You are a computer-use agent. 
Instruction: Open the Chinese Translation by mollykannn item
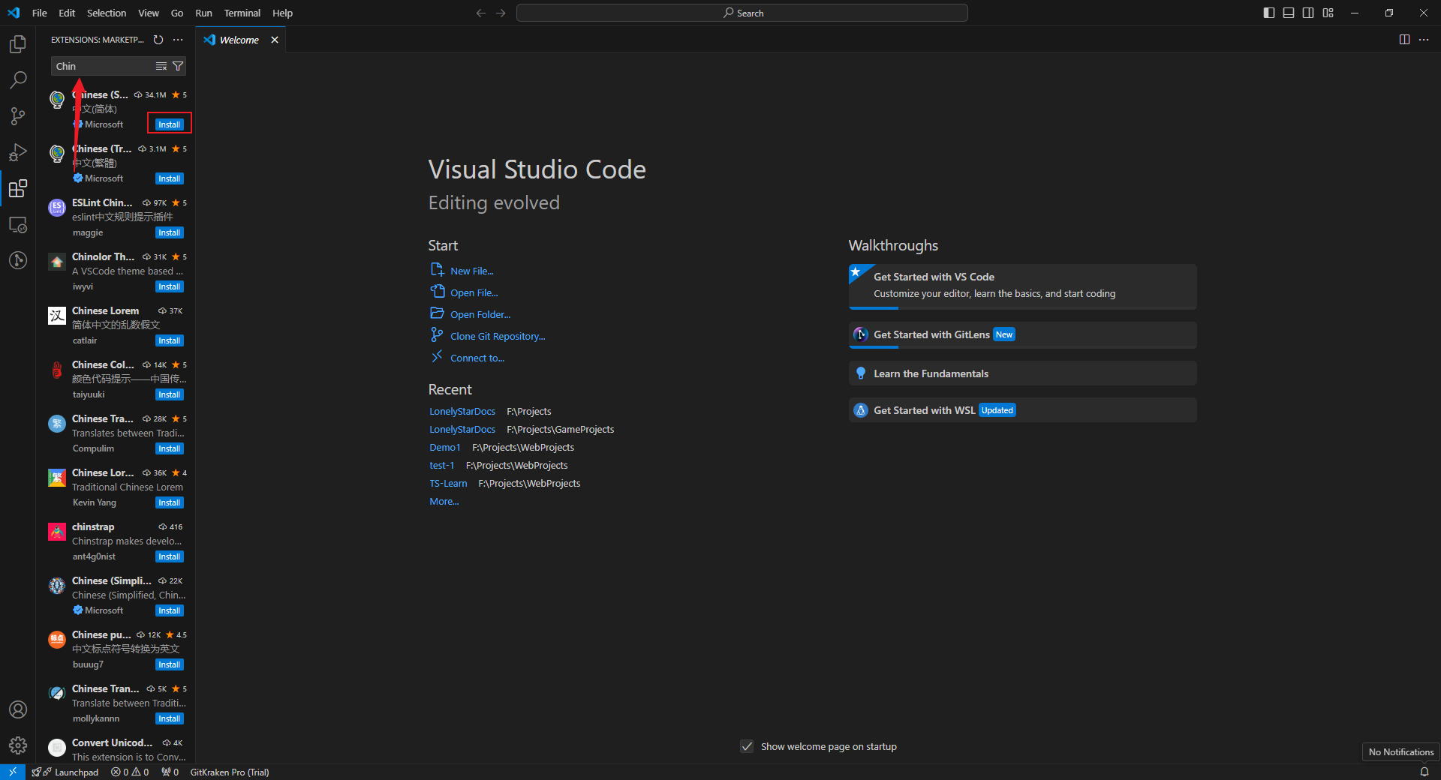tap(116, 703)
